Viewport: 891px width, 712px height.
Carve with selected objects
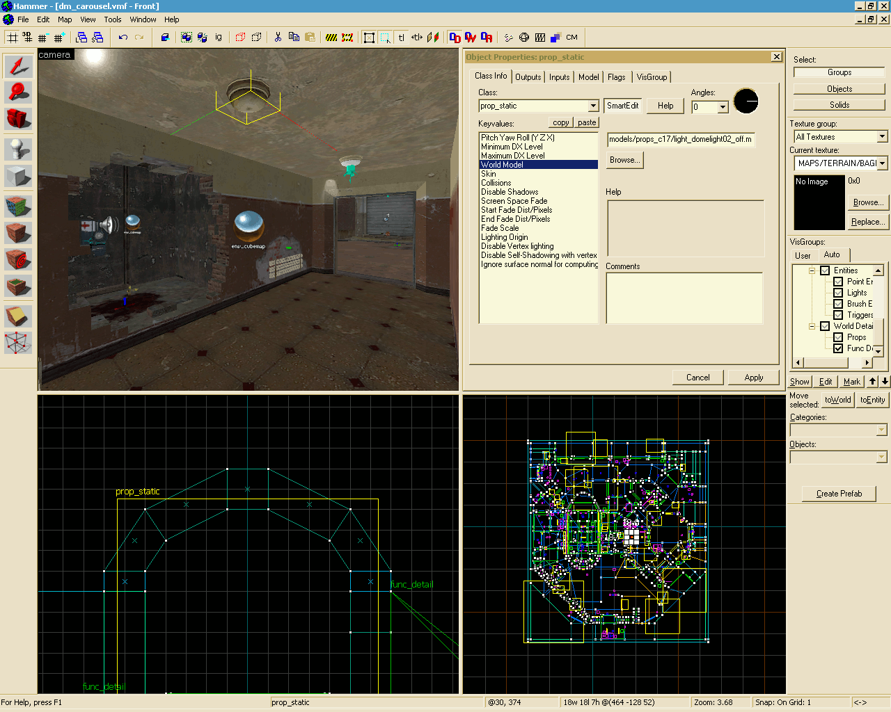tap(165, 38)
